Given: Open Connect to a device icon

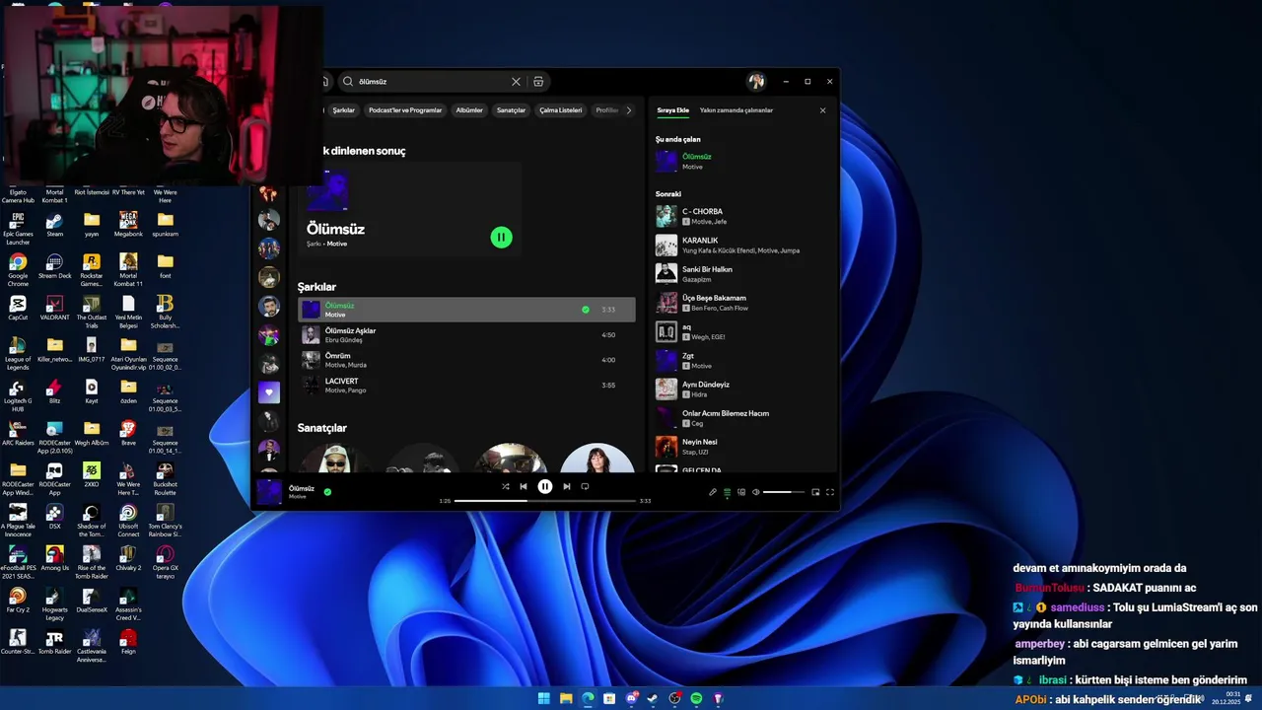Looking at the screenshot, I should pyautogui.click(x=741, y=492).
